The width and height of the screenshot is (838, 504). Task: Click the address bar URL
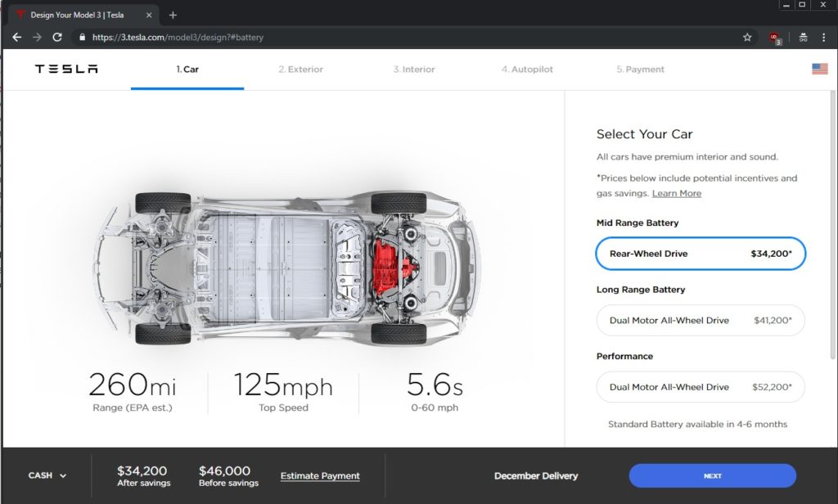pyautogui.click(x=178, y=38)
